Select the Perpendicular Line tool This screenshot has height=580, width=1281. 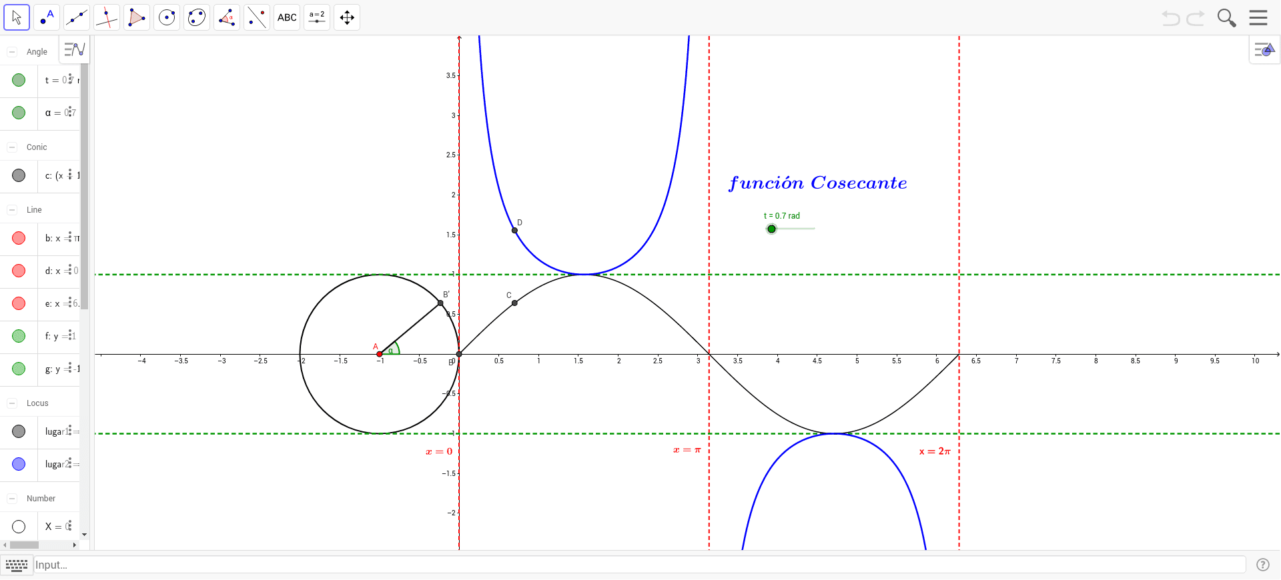(107, 17)
